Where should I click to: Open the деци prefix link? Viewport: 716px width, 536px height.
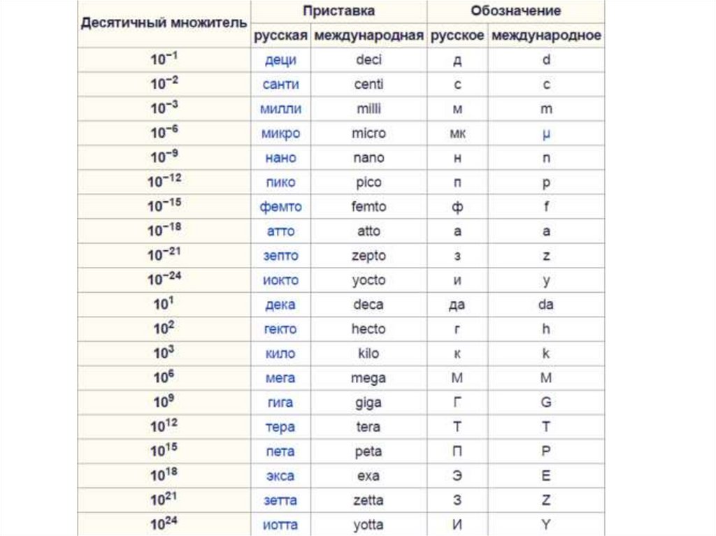pyautogui.click(x=280, y=60)
